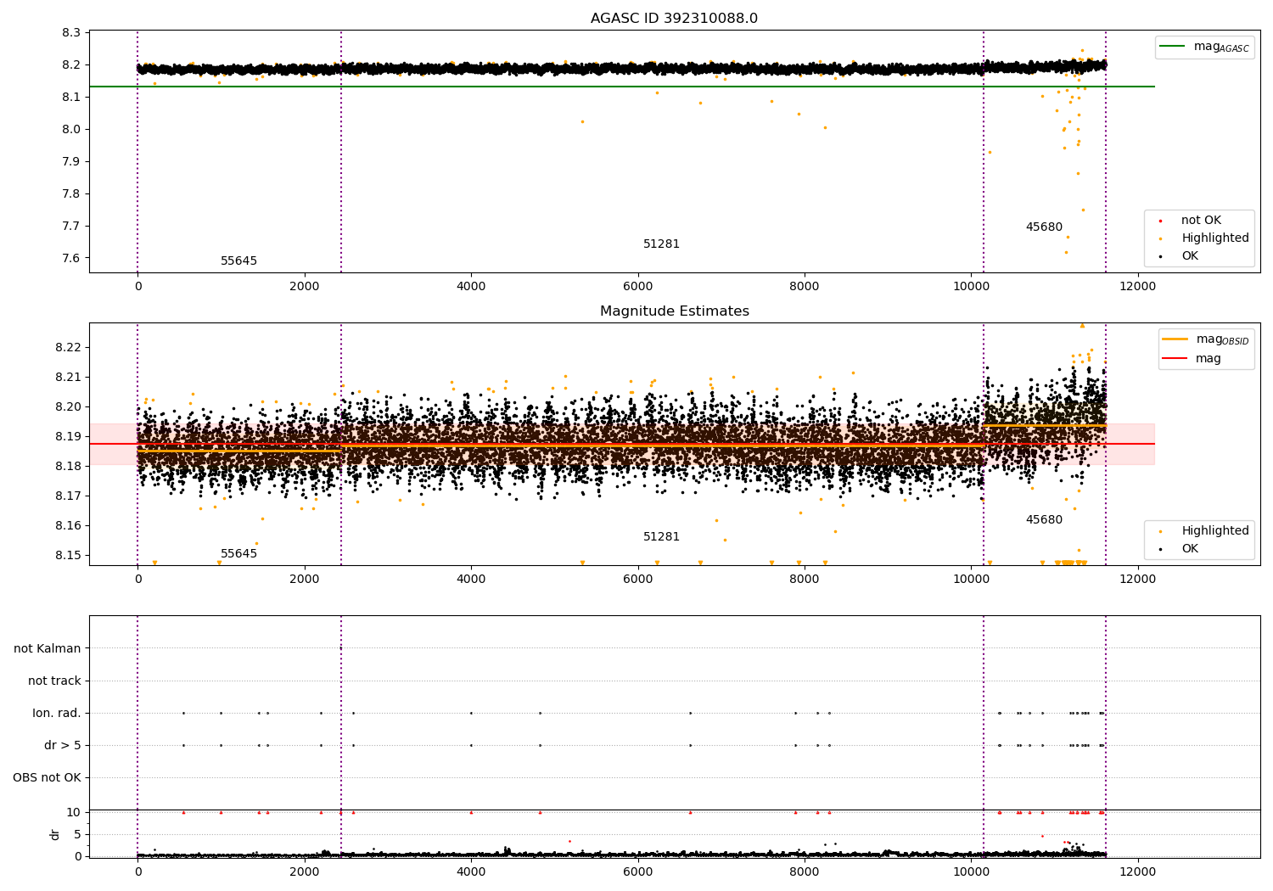Click the "45680" label in the AGASC plot
The width and height of the screenshot is (1273, 891).
click(x=1044, y=227)
